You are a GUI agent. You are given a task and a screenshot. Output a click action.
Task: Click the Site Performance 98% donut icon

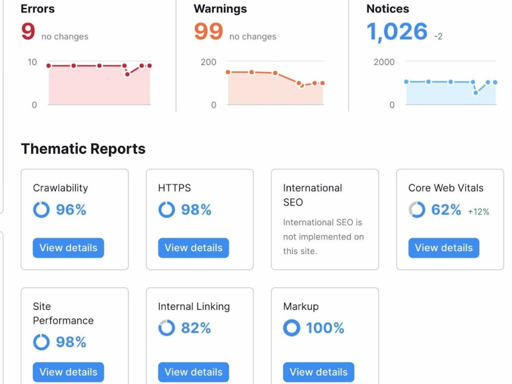click(41, 342)
